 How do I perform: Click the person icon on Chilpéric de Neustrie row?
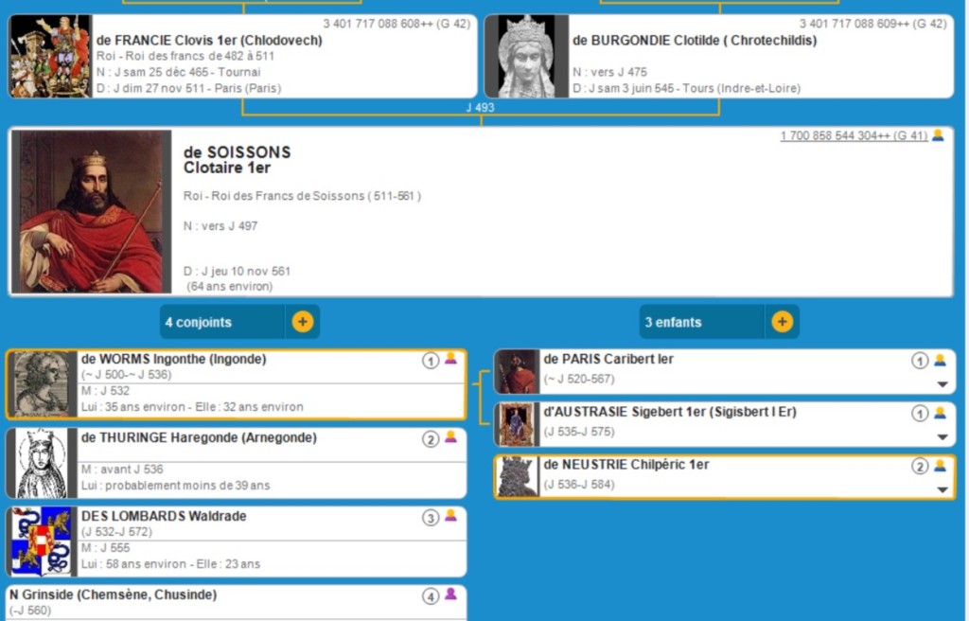(x=940, y=466)
